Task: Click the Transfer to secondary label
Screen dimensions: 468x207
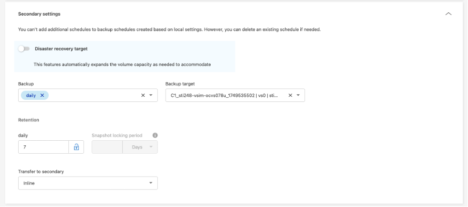Action: (x=41, y=171)
